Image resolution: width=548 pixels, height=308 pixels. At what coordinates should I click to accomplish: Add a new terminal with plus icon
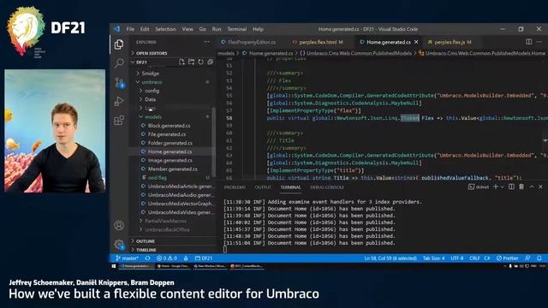point(496,187)
